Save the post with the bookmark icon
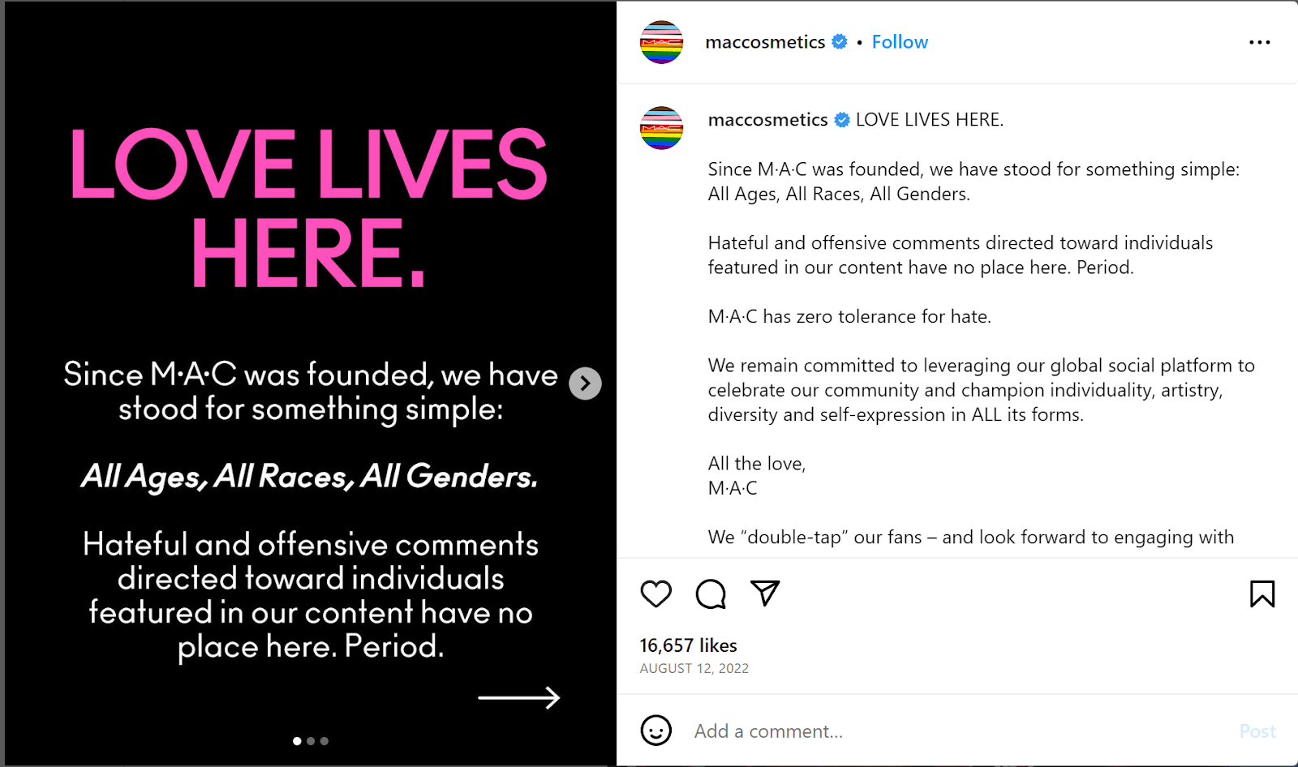Screen dimensions: 1298x767 tap(1261, 594)
